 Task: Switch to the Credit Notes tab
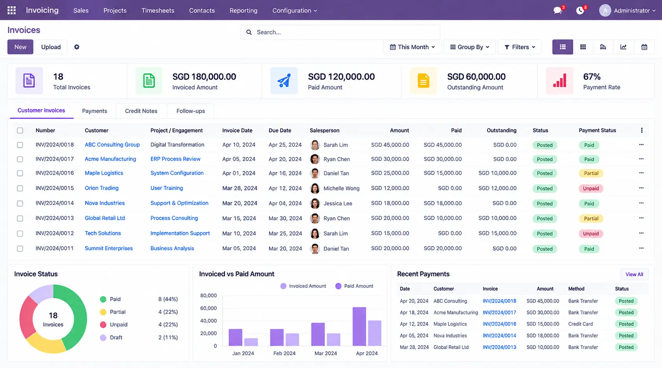(x=141, y=111)
